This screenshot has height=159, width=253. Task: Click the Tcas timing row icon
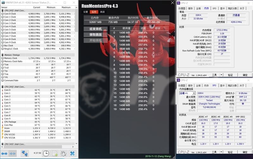[x=3, y=64]
